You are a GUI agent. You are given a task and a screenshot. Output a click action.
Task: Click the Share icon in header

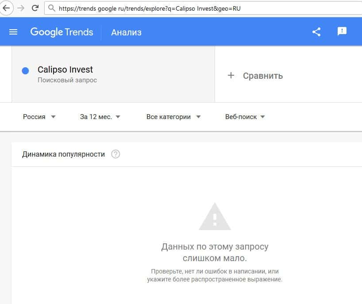(x=316, y=32)
